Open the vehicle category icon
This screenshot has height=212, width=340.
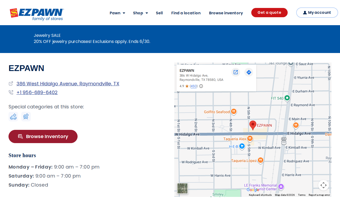coord(13,117)
